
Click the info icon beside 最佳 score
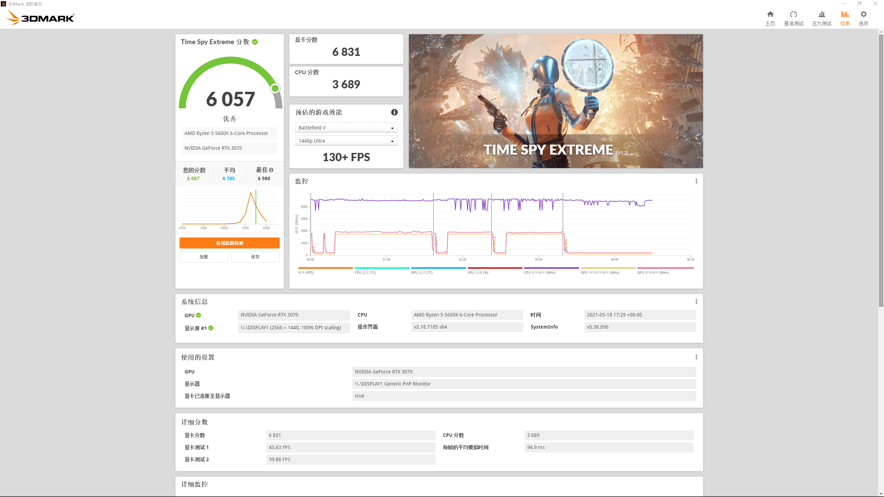click(271, 170)
